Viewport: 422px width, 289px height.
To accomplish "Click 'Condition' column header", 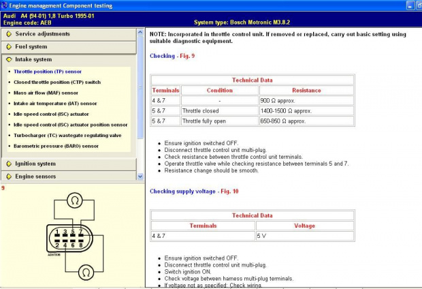I will 220,91.
